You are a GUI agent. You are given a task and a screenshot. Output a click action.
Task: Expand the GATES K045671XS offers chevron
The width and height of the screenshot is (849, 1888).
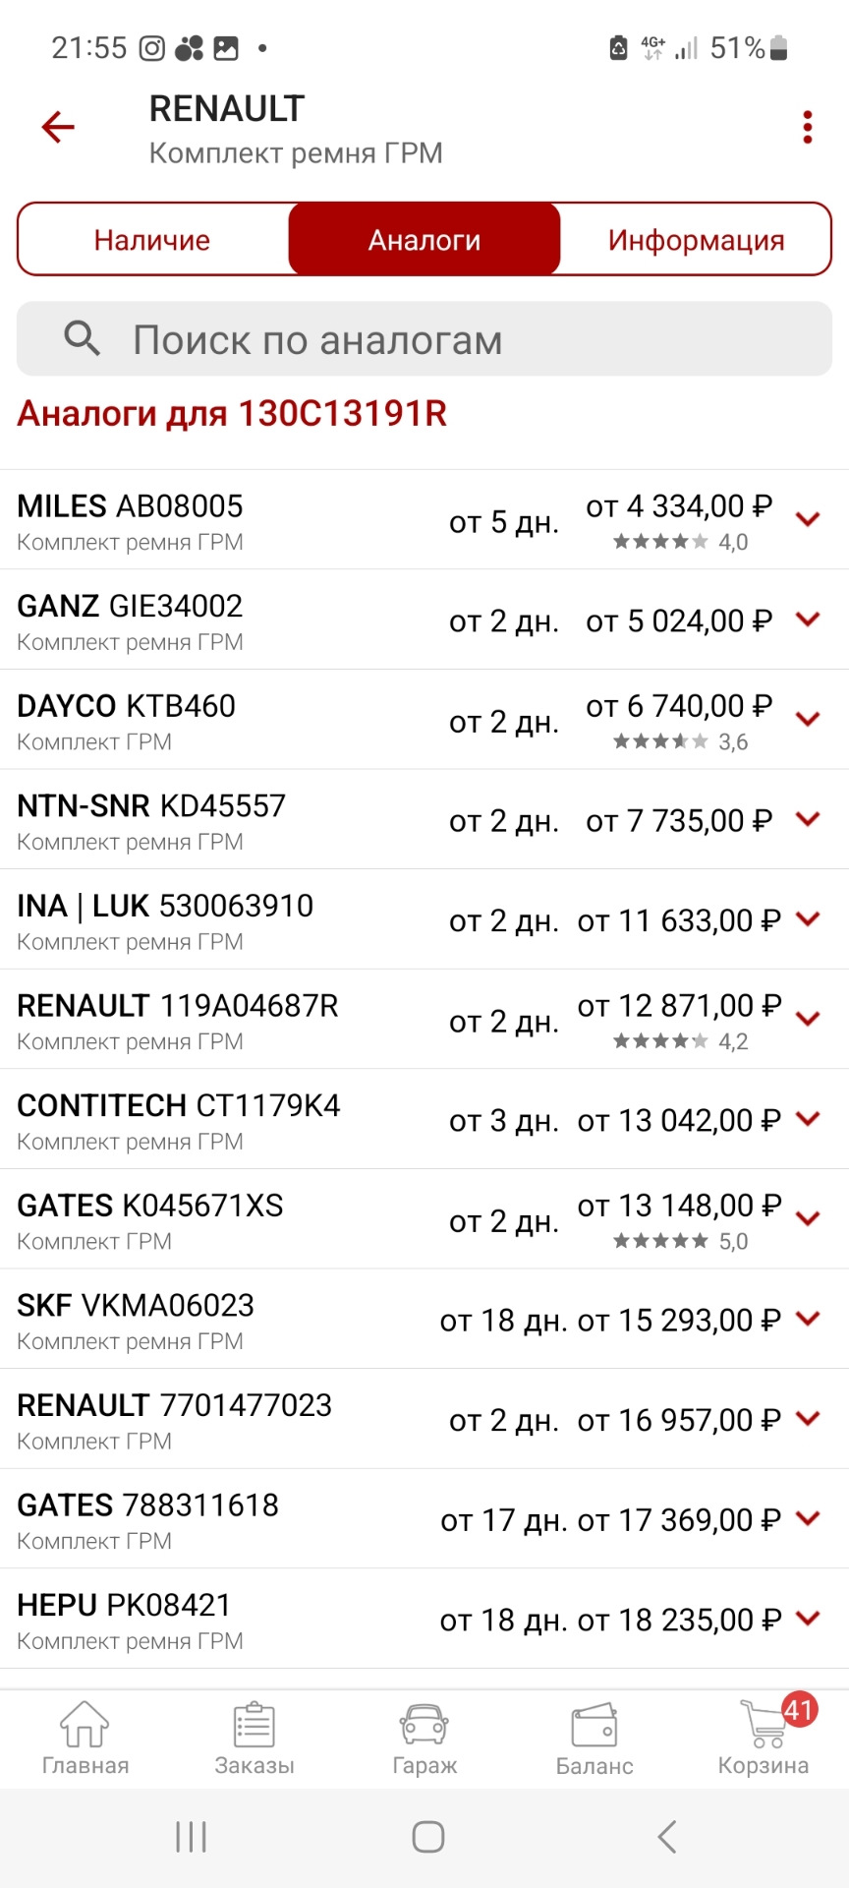(808, 1218)
